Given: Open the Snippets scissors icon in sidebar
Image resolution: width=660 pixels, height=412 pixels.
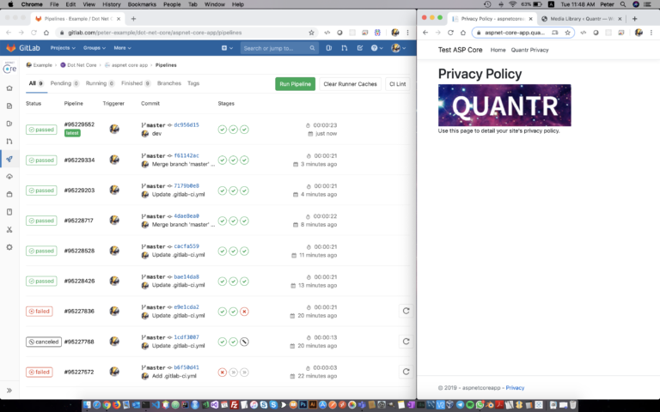Looking at the screenshot, I should [x=9, y=229].
